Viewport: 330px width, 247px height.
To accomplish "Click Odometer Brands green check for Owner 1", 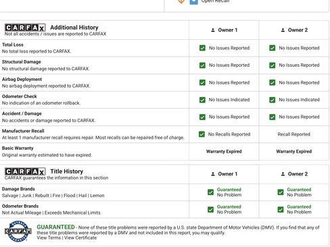I will (210, 210).
